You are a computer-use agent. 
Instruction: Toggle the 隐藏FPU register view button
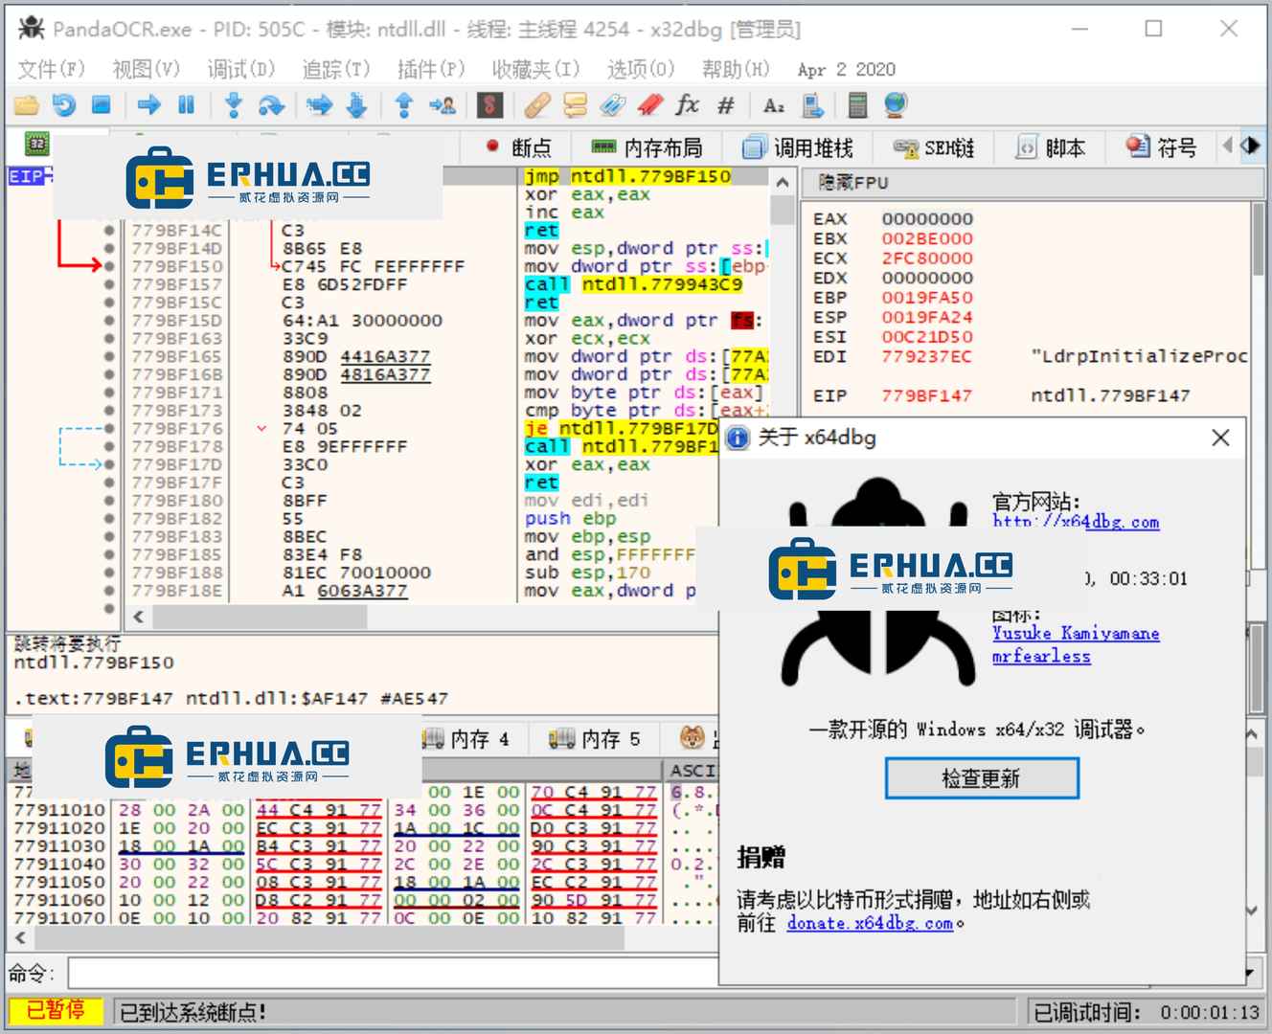coord(1032,183)
